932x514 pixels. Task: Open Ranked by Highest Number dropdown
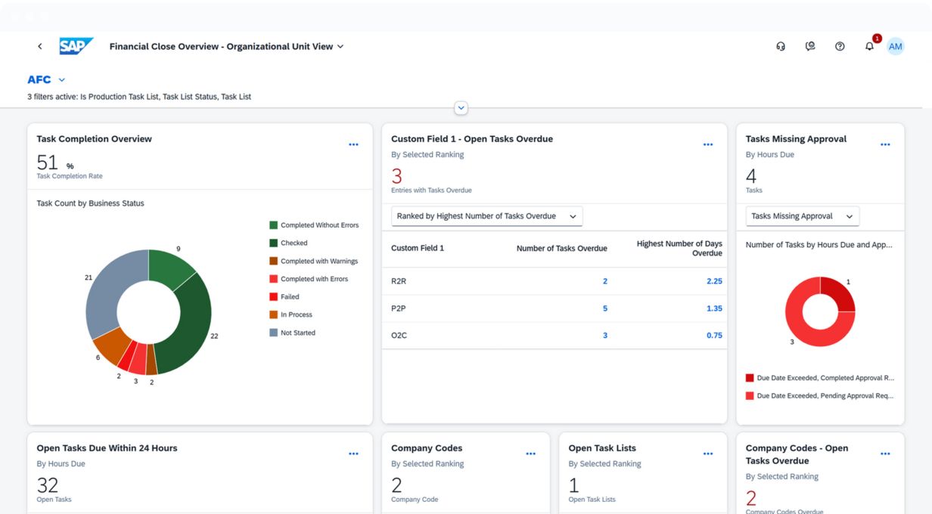[x=486, y=216]
